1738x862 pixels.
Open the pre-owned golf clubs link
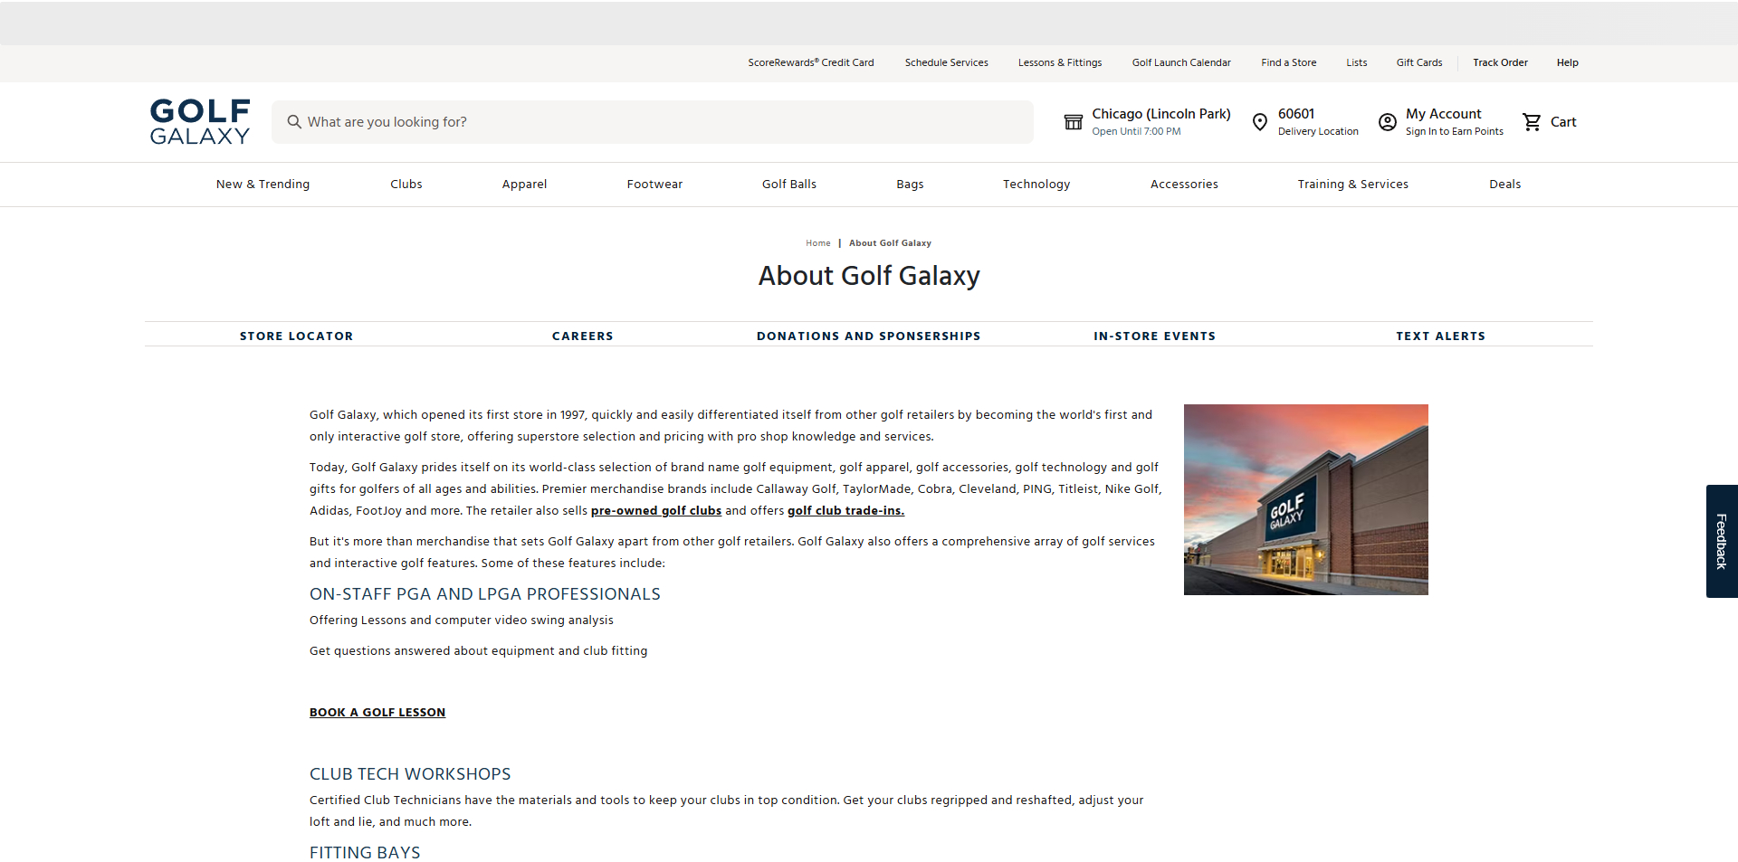(654, 510)
